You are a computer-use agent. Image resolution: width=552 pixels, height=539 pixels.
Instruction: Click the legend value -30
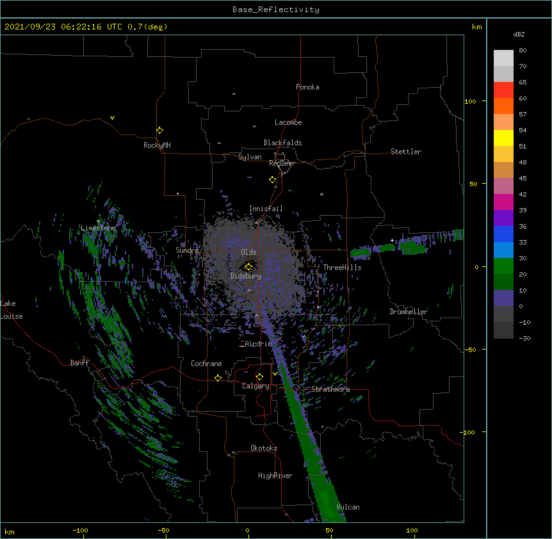pyautogui.click(x=524, y=338)
